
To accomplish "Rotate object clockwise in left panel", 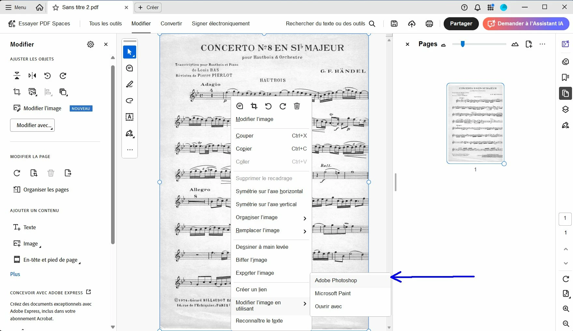I will (63, 76).
